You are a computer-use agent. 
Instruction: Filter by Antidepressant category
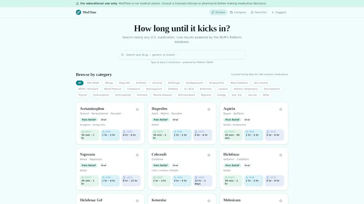(194, 83)
